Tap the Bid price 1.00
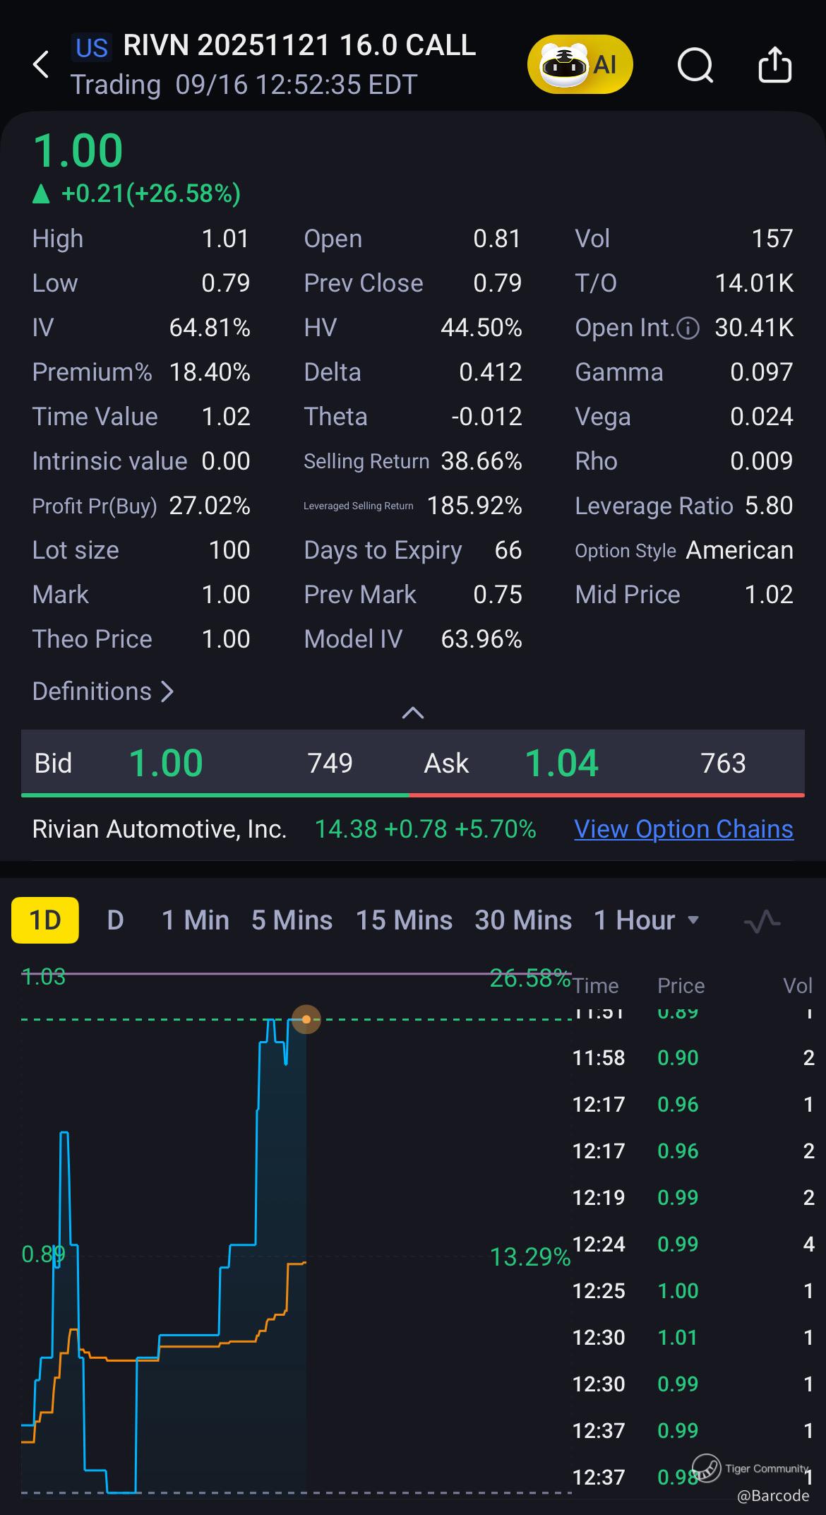The image size is (826, 1515). 166,764
